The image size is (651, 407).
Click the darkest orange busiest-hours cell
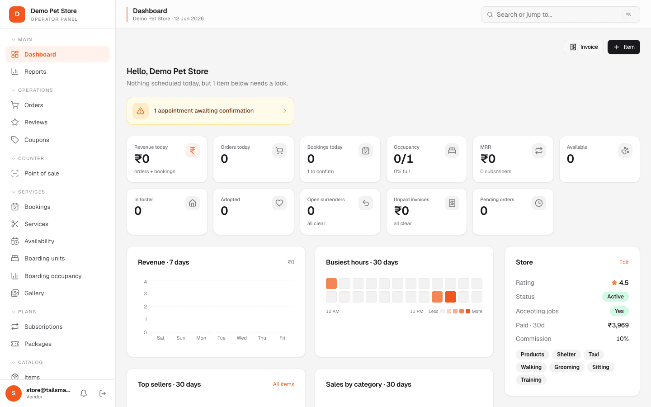pyautogui.click(x=450, y=297)
